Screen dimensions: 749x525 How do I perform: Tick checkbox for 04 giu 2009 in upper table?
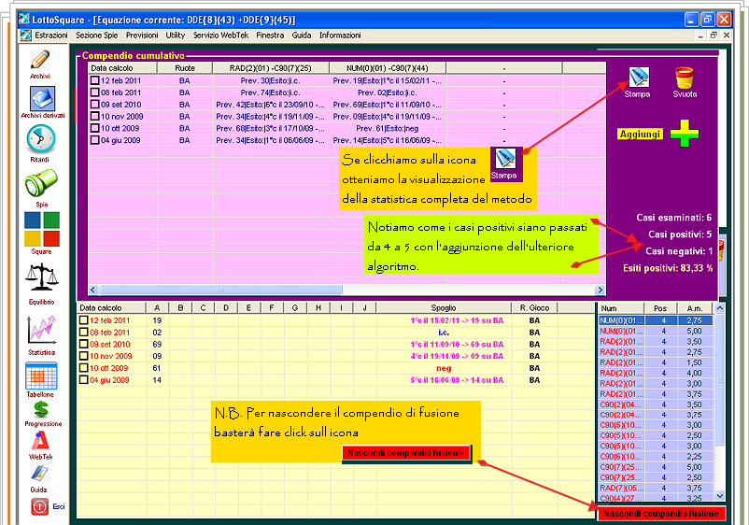[95, 140]
